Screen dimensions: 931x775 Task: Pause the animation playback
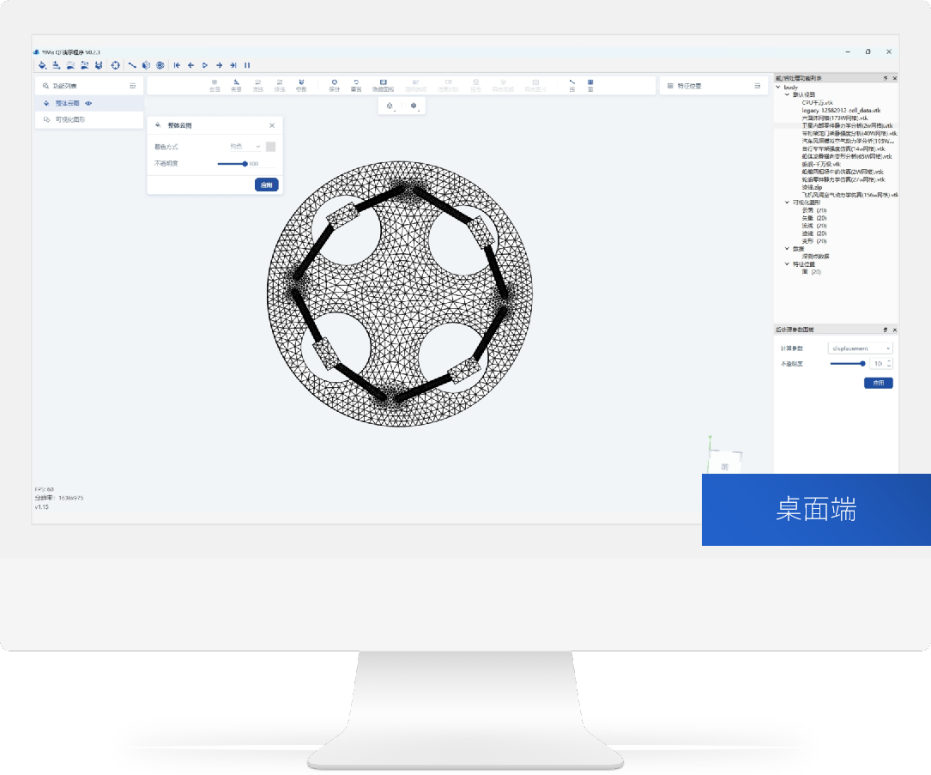point(247,64)
